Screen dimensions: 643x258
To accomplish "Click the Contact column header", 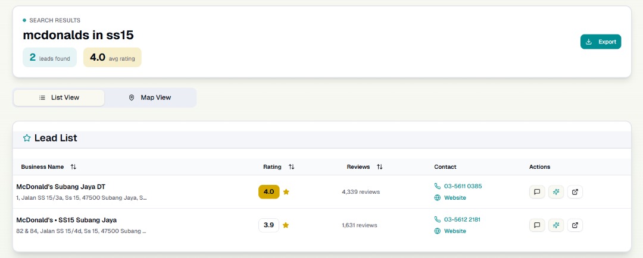I will coord(445,166).
